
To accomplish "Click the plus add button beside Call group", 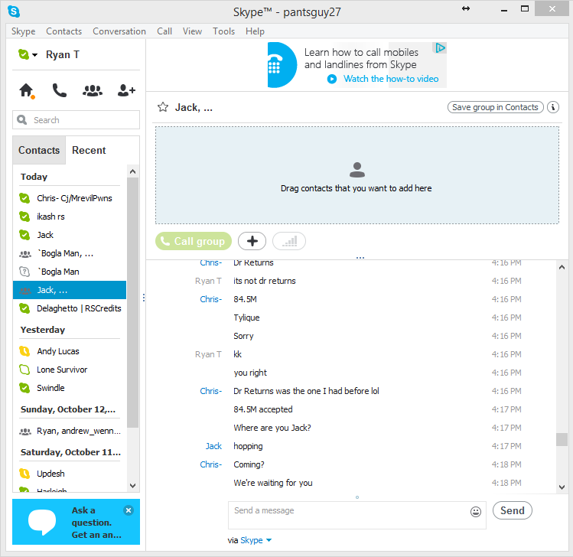I will [252, 241].
